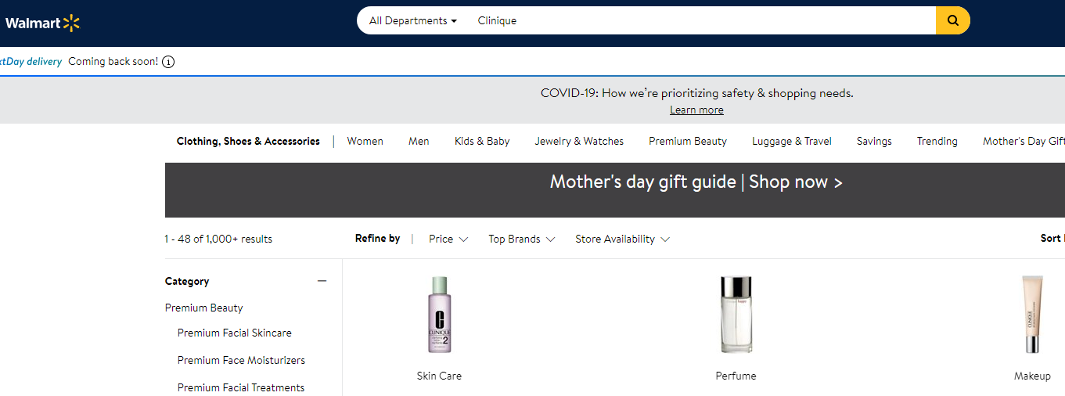The height and width of the screenshot is (396, 1065).
Task: Open the Makeup tube image
Action: pyautogui.click(x=1032, y=315)
